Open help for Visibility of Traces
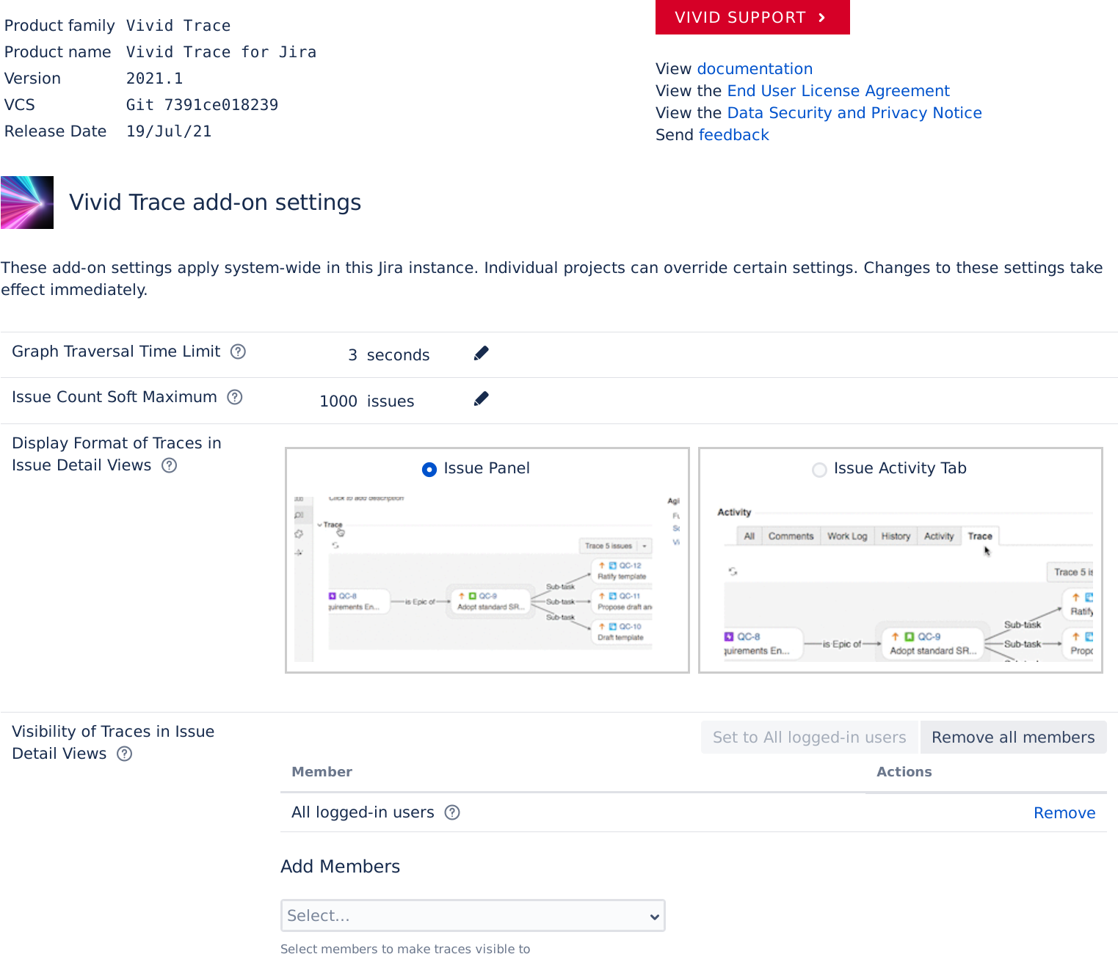 125,754
